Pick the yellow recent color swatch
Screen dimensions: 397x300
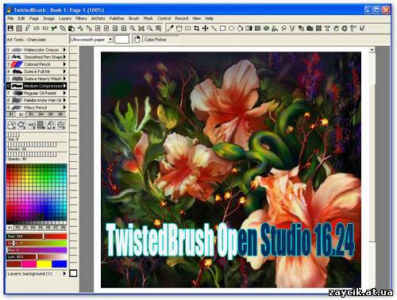(44, 263)
